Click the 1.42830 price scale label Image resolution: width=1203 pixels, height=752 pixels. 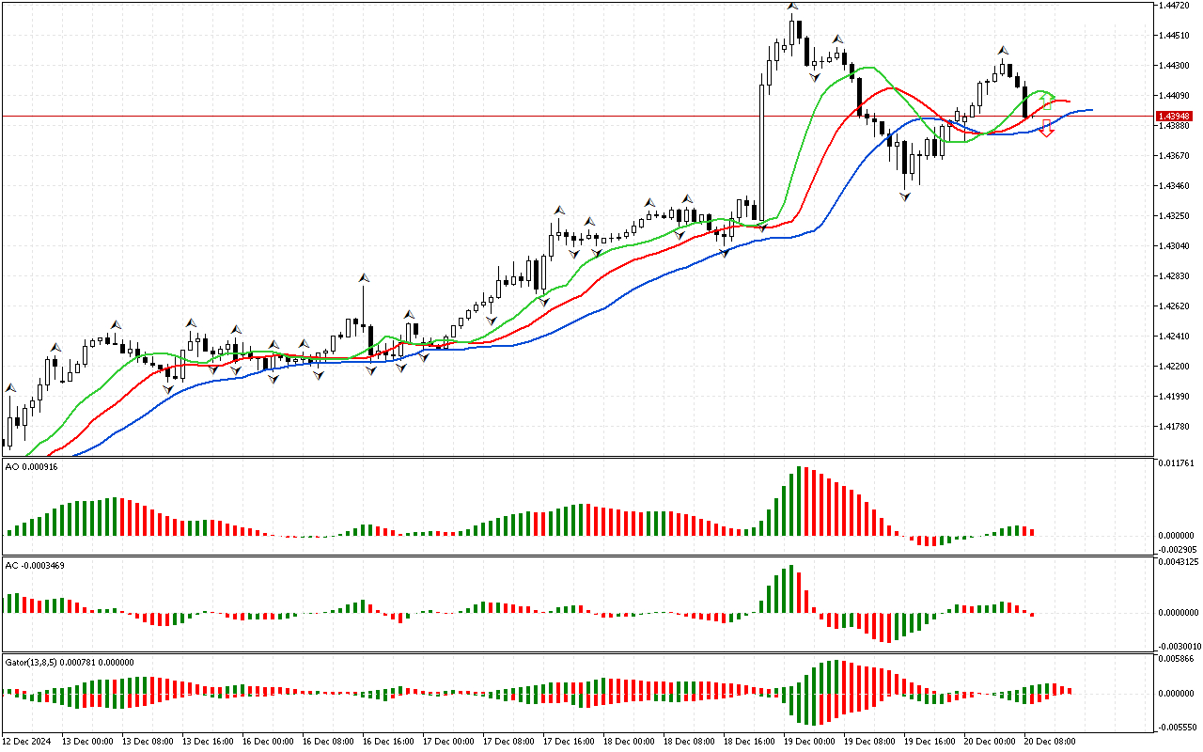1175,276
